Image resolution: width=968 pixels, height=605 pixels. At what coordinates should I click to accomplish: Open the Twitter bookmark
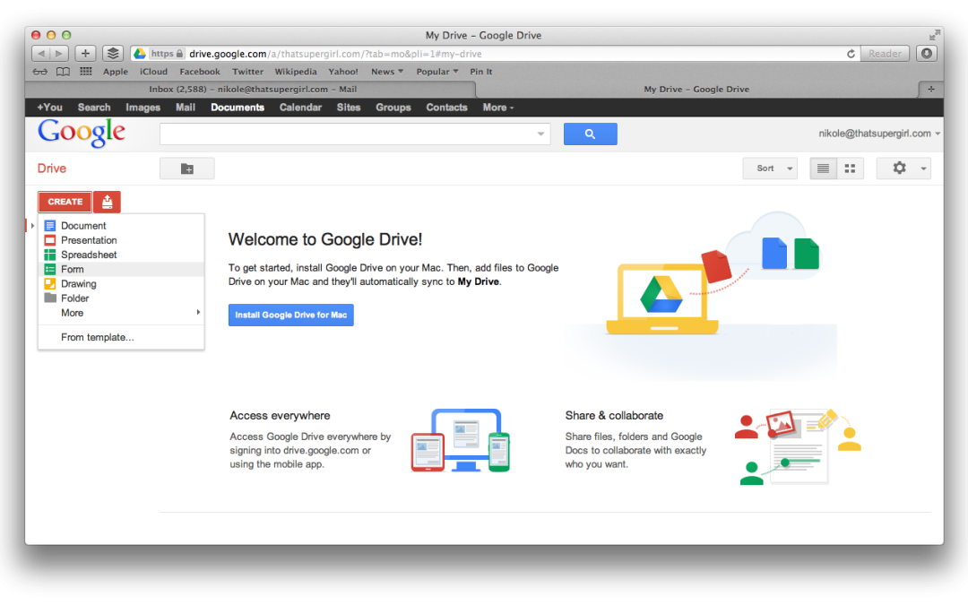(x=247, y=72)
